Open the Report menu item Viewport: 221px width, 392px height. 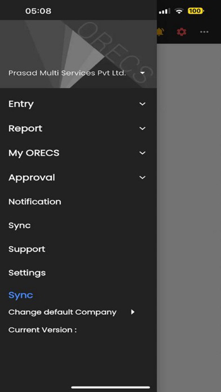[x=25, y=128]
